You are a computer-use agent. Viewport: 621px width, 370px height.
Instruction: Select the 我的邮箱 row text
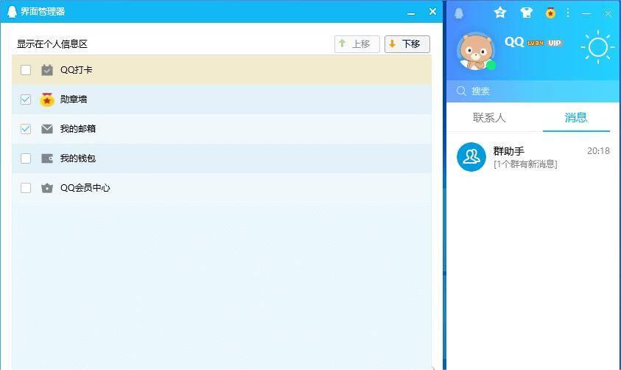click(77, 129)
